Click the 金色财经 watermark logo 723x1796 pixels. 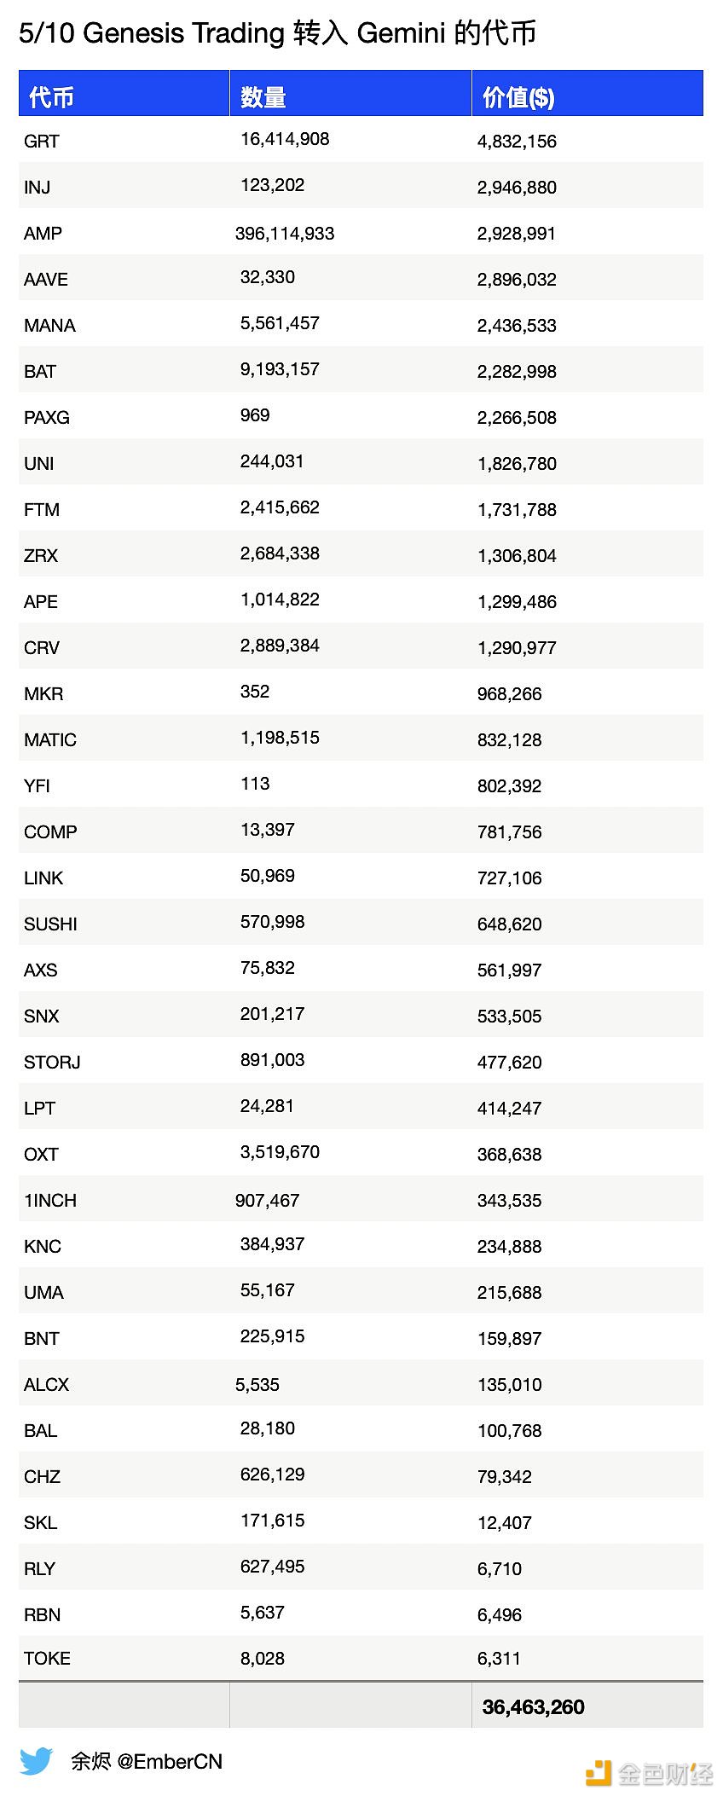pos(650,1772)
